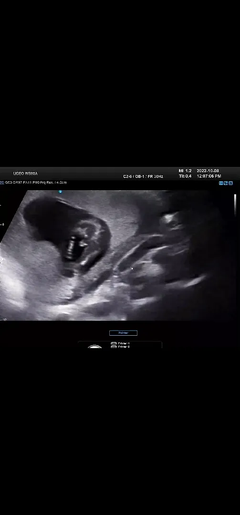Click the fetal spine in the ultrasound image
The image size is (240, 515).
(70, 248)
